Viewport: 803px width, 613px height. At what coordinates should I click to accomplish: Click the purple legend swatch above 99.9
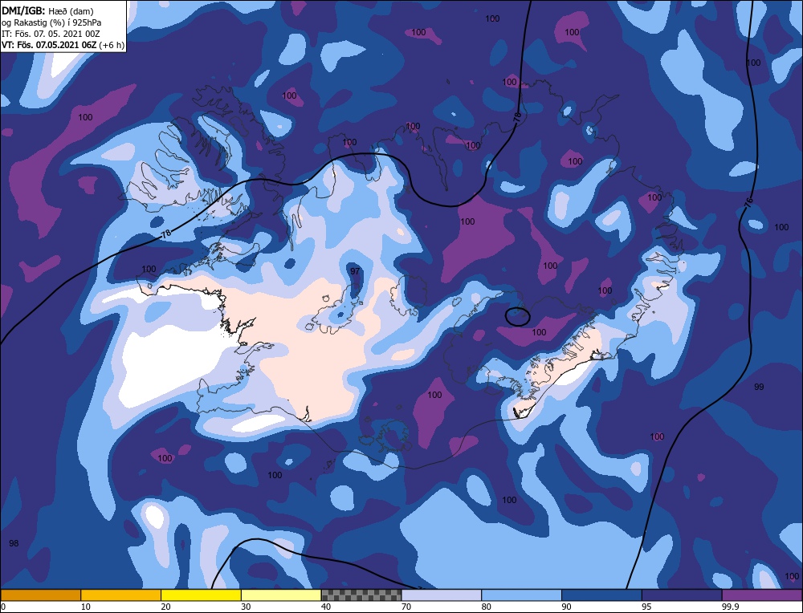(x=762, y=595)
